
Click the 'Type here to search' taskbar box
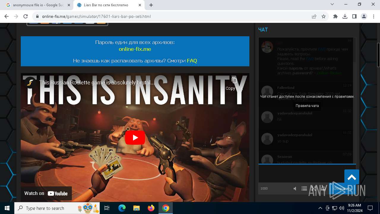click(58, 208)
